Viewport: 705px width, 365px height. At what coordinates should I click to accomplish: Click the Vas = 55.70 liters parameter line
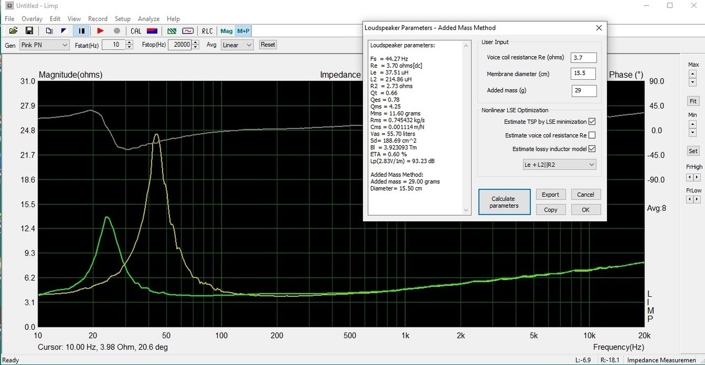coord(393,134)
